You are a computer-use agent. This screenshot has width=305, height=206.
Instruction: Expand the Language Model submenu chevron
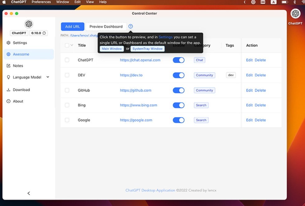(x=48, y=77)
